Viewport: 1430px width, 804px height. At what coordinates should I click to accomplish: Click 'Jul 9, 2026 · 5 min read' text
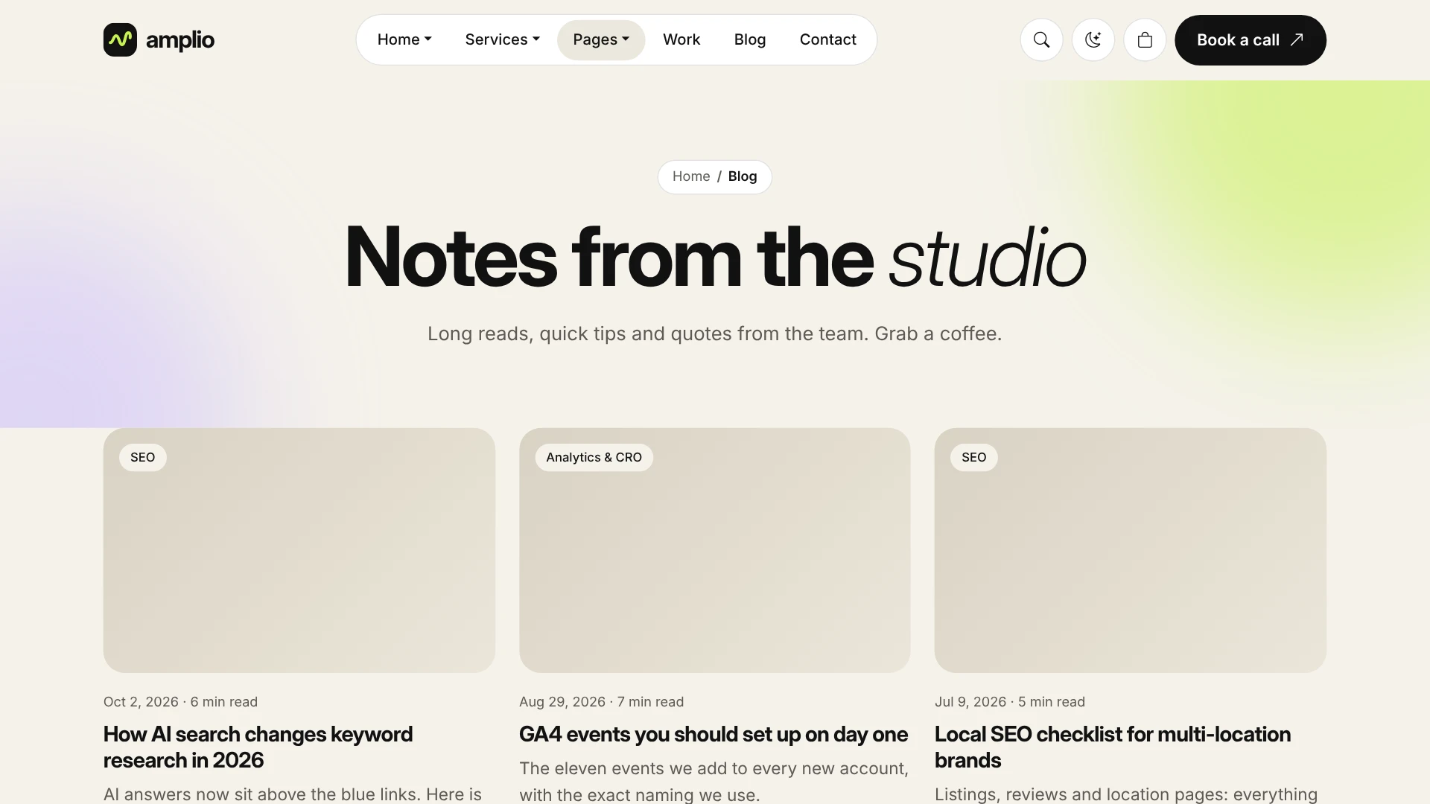click(1009, 702)
